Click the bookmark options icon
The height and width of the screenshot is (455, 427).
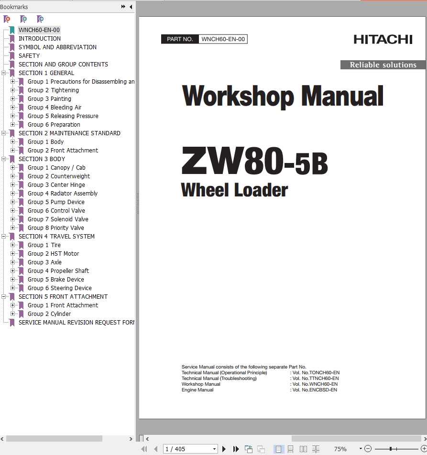point(40,19)
